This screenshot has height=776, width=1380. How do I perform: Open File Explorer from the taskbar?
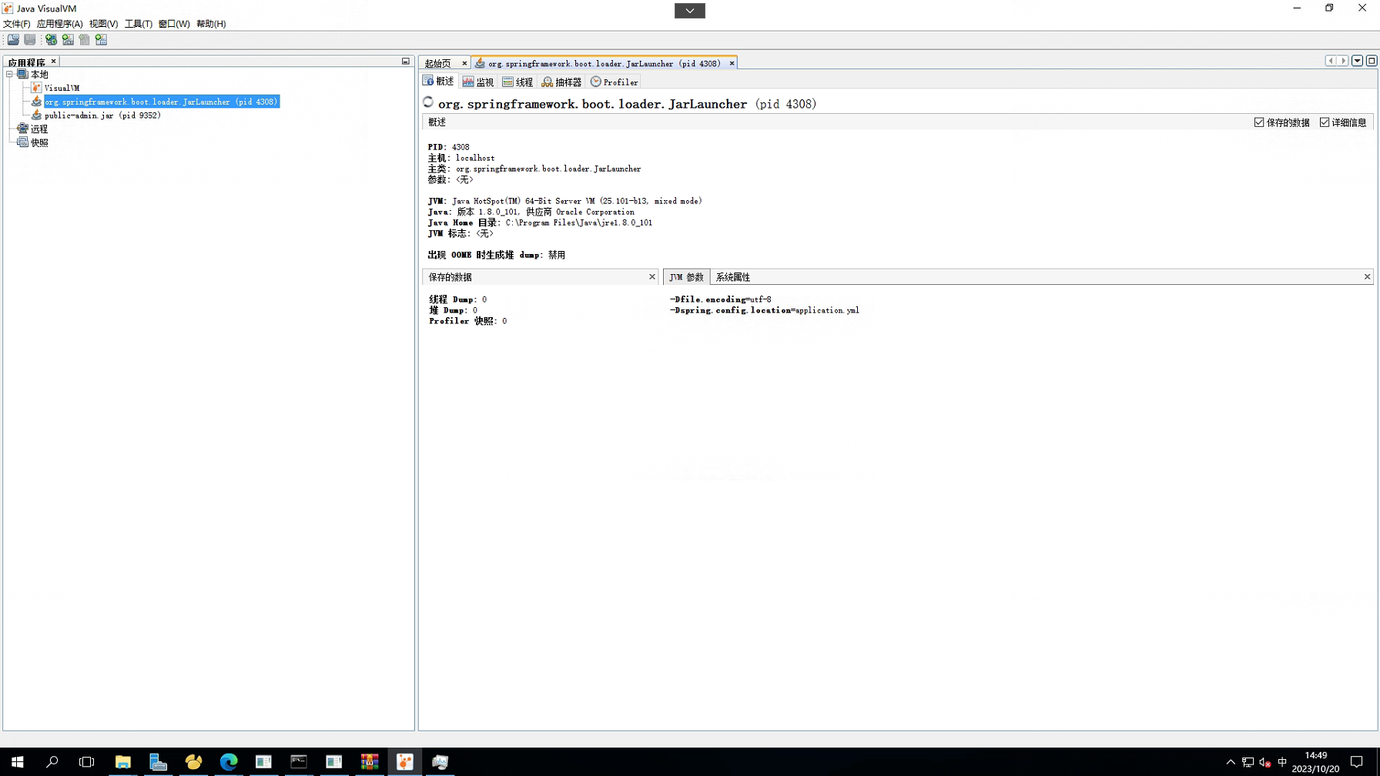[x=122, y=761]
